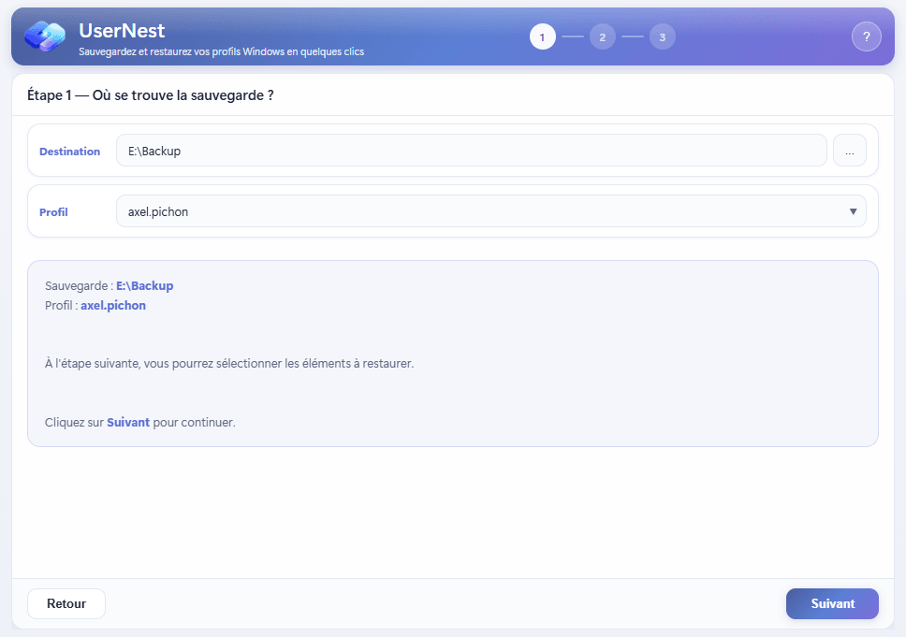Select step 2 indicator in the header
Viewport: 906px width, 637px height.
603,37
